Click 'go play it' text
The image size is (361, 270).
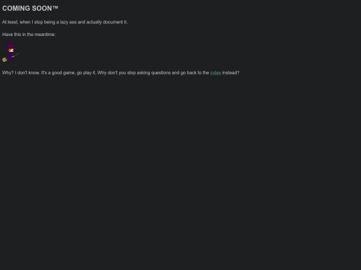pos(86,73)
